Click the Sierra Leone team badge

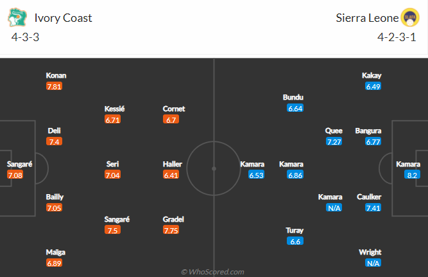click(x=410, y=17)
